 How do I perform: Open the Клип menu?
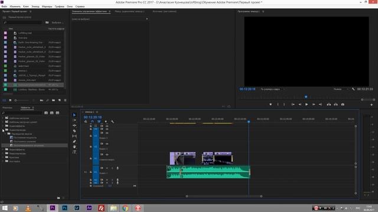pyautogui.click(x=26, y=6)
